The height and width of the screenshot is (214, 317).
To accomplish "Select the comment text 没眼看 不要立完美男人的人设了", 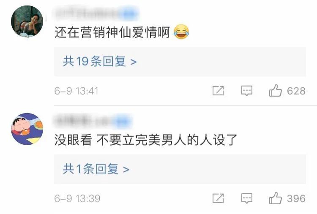I will [145, 140].
